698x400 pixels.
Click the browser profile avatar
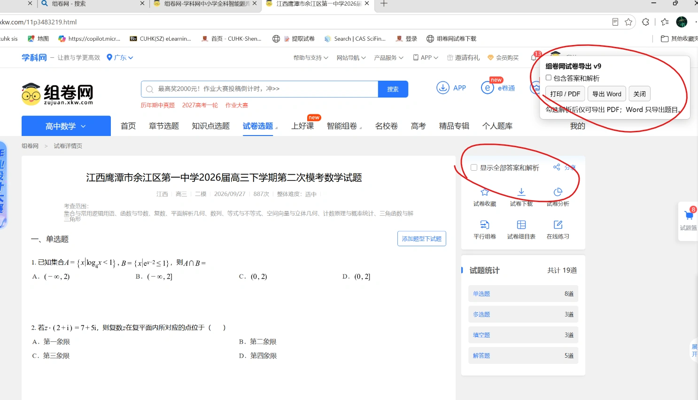[682, 22]
